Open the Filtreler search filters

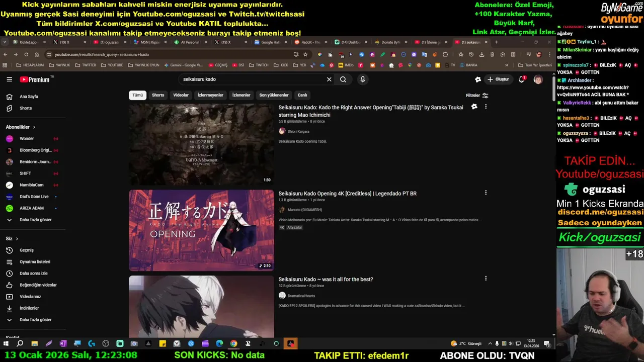tap(477, 96)
